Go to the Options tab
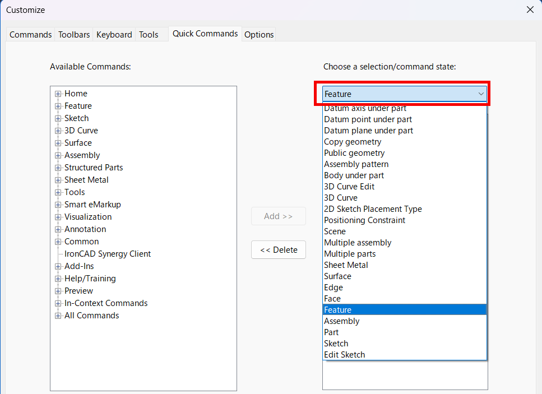Viewport: 542px width, 394px height. (x=259, y=35)
